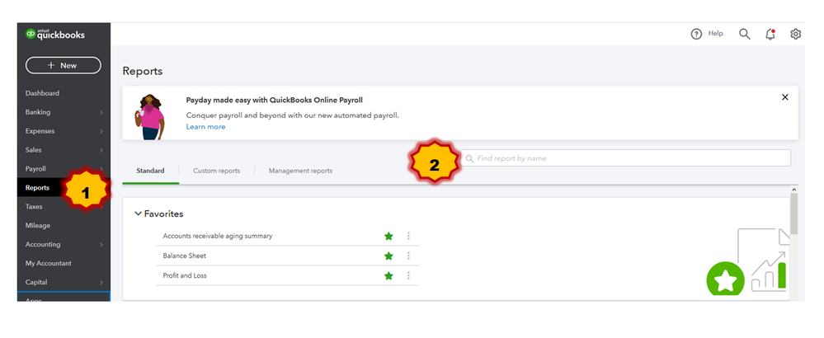Expand the Sales submenu arrow
This screenshot has height=338, width=824.
pyautogui.click(x=101, y=150)
